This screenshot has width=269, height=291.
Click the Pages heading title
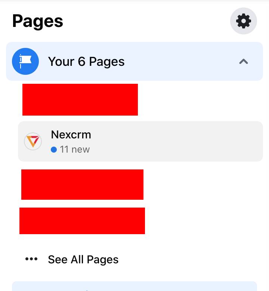coord(38,22)
